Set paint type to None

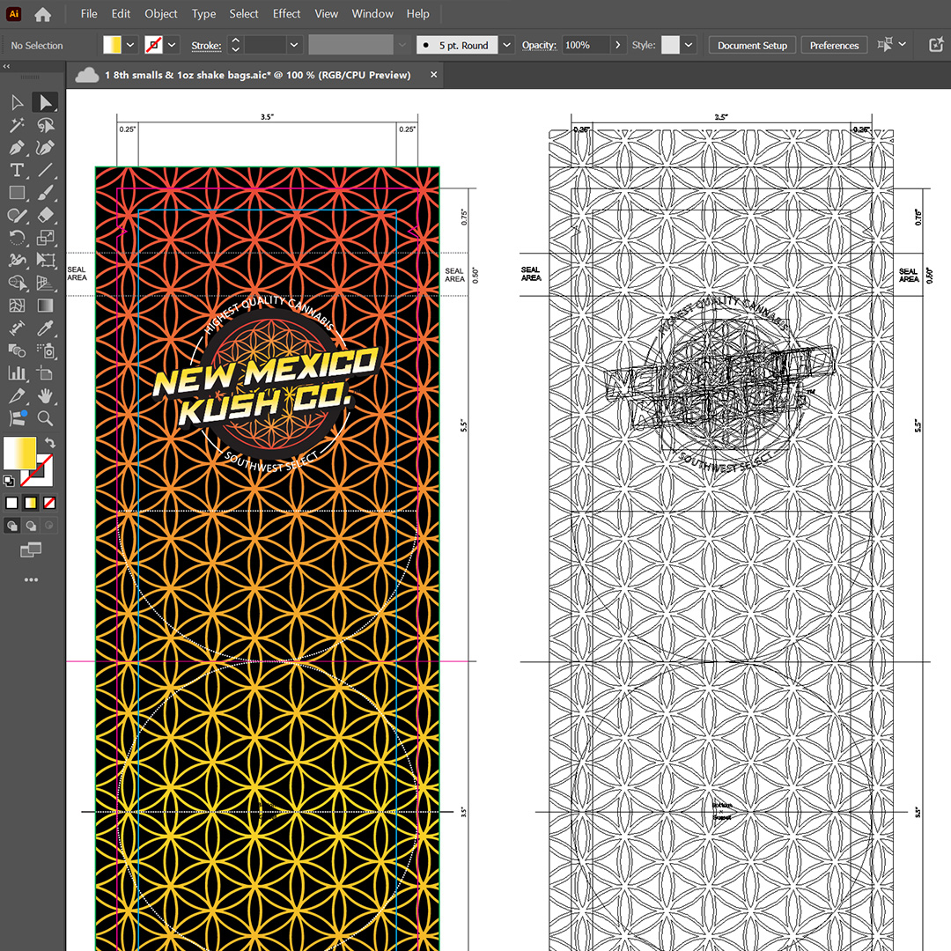[49, 503]
